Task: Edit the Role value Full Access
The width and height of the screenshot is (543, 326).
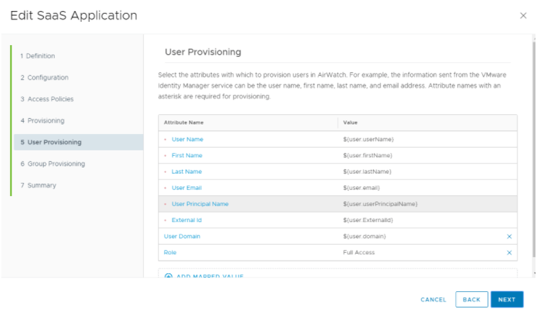Action: coord(359,253)
